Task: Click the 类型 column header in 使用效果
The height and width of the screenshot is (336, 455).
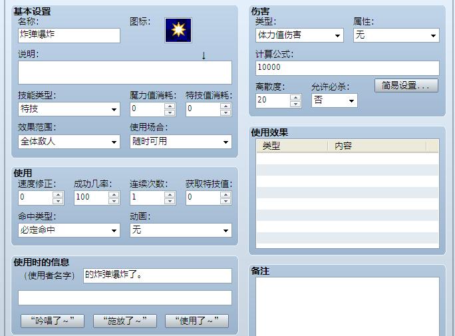Action: 292,146
